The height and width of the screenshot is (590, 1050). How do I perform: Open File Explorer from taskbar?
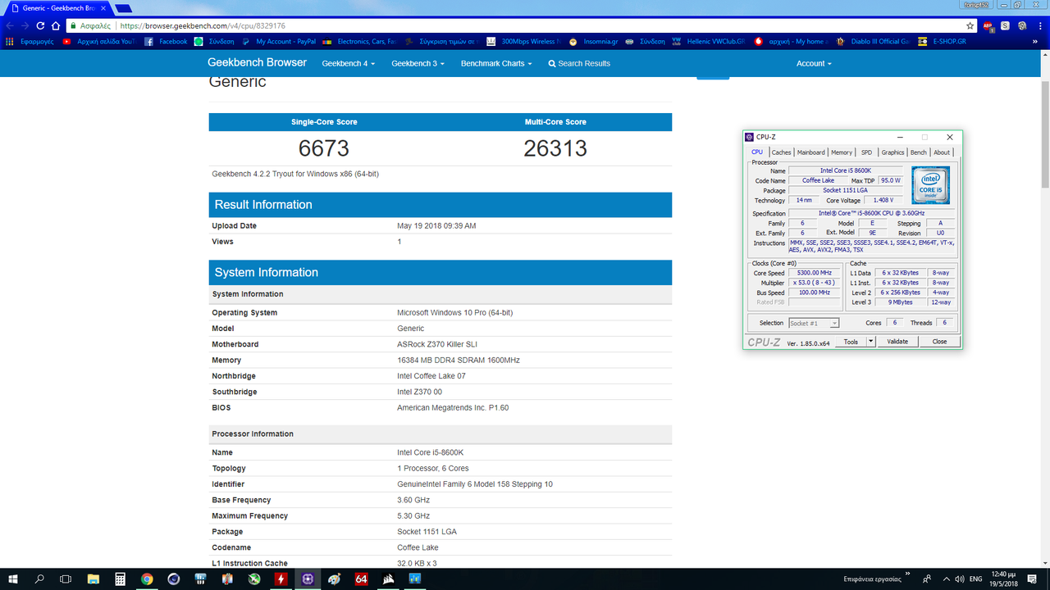point(94,579)
